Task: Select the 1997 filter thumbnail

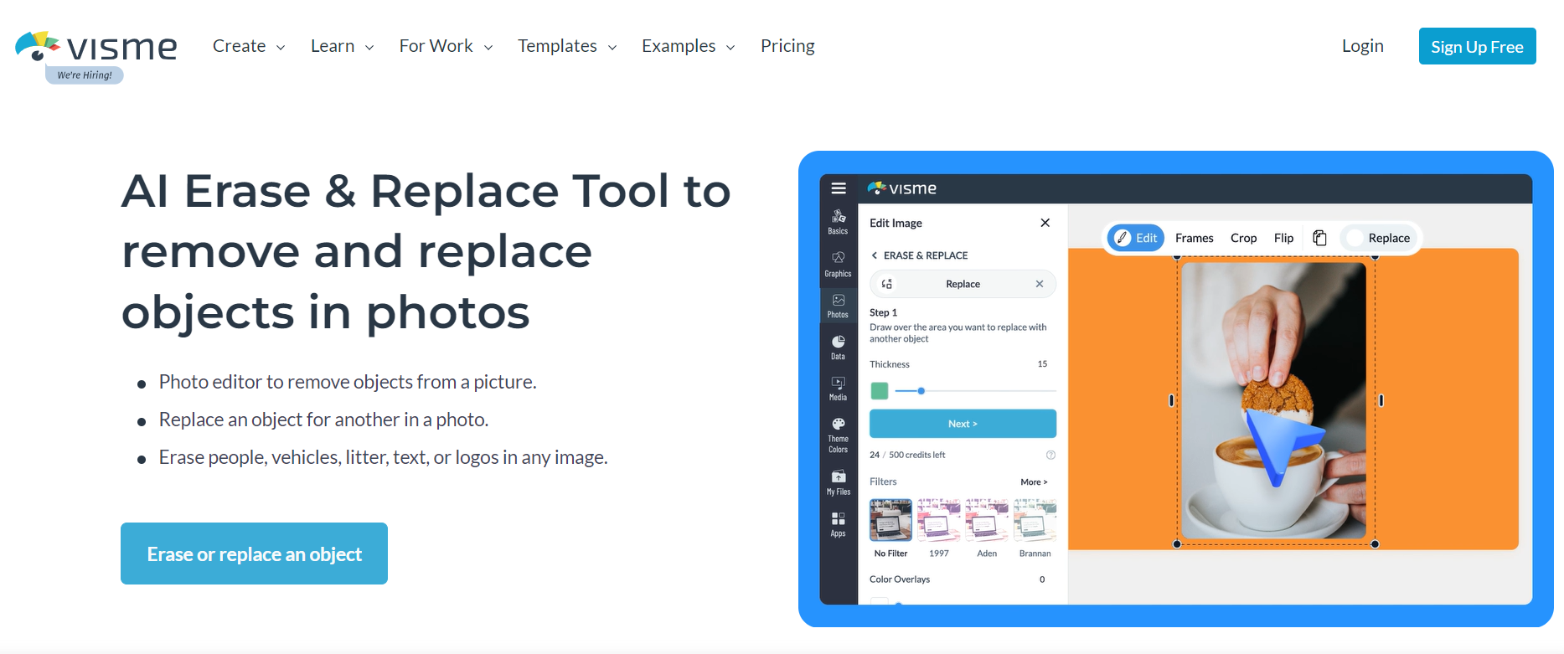Action: [x=938, y=521]
